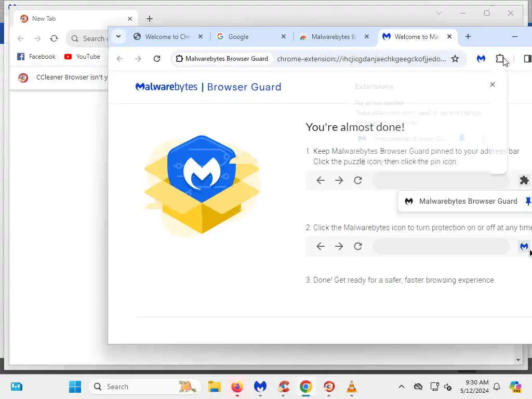Launch Firefox from the taskbar
This screenshot has width=532, height=399.
[237, 387]
